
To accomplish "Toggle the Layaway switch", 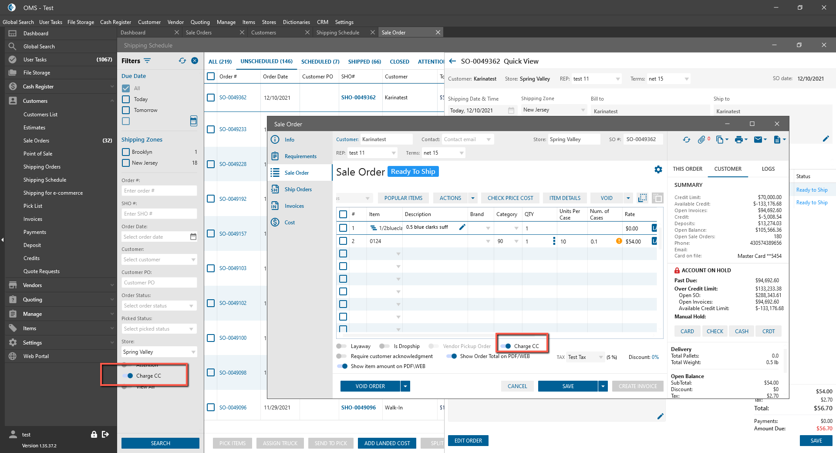I will 341,346.
